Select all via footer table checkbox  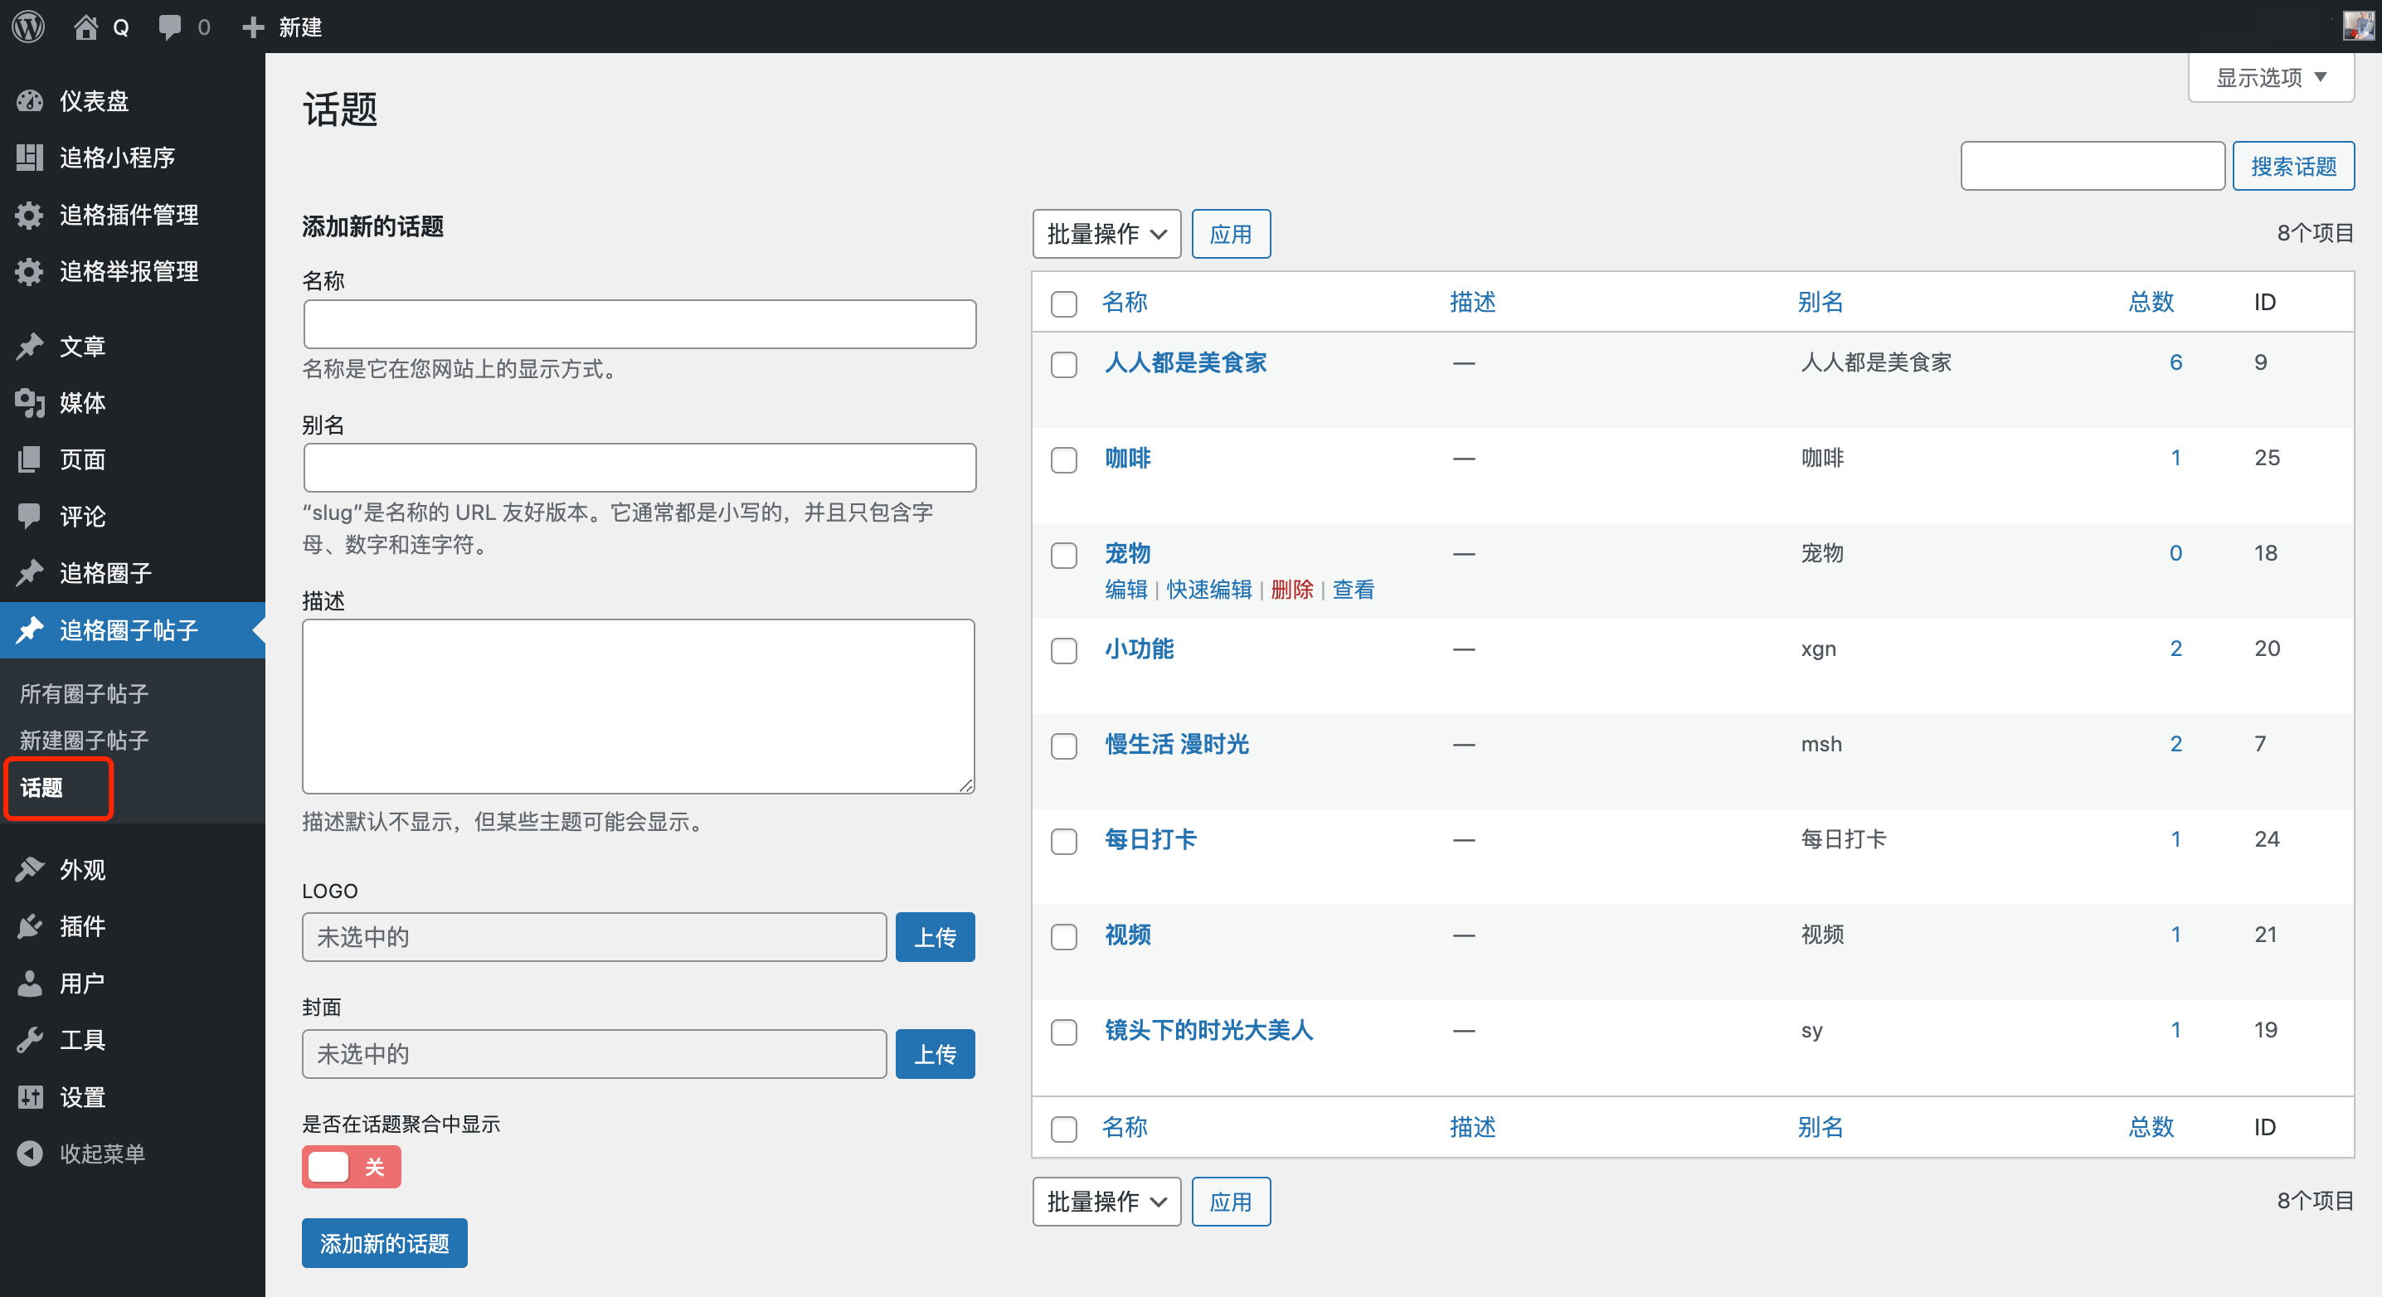click(1063, 1129)
